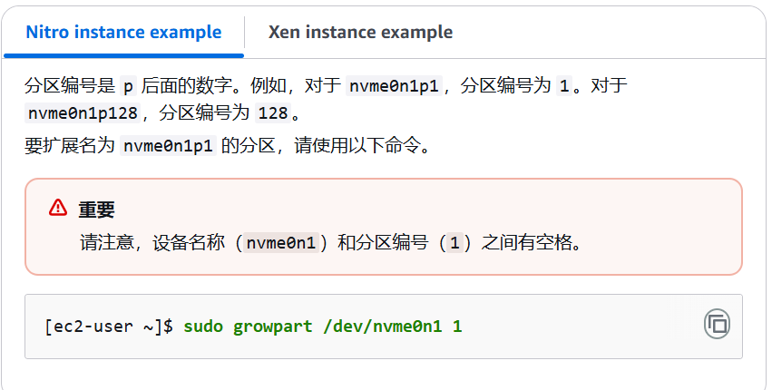Click the green 'sudo growpart' command text
The height and width of the screenshot is (390, 772).
click(249, 326)
